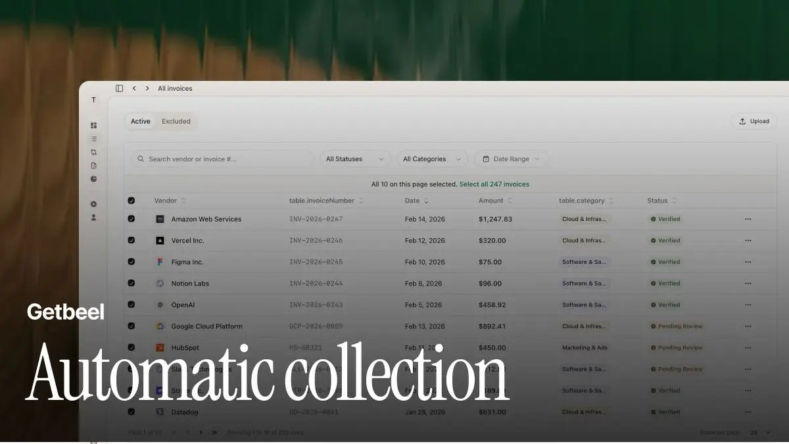The height and width of the screenshot is (444, 789).
Task: Switch to the Active tab
Action: pos(141,121)
